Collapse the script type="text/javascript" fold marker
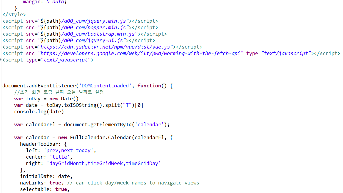Screen dimensions: 343x193 pos(1,60)
